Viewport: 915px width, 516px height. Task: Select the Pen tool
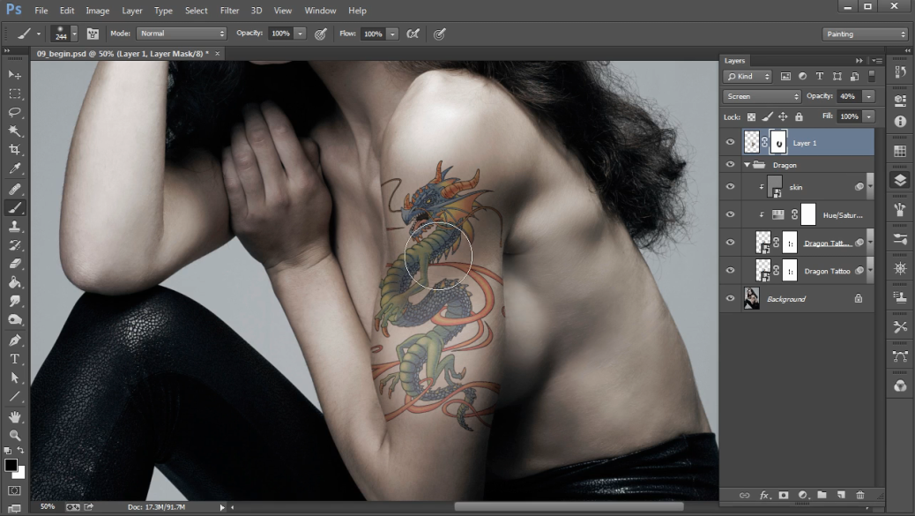[x=15, y=340]
